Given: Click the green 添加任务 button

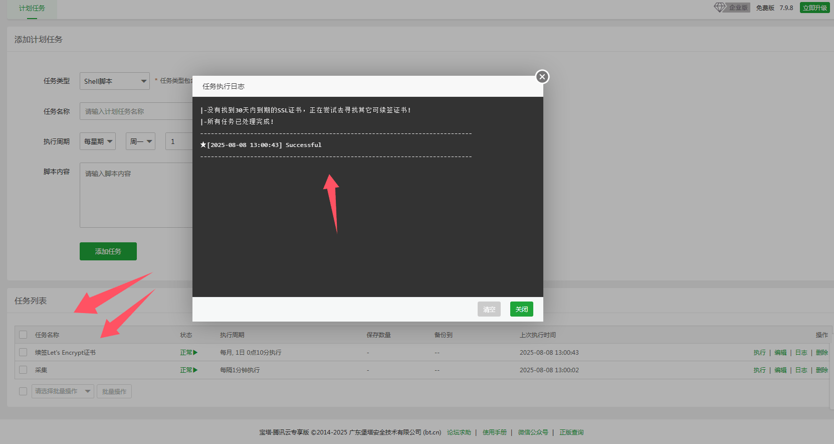Looking at the screenshot, I should coord(108,251).
